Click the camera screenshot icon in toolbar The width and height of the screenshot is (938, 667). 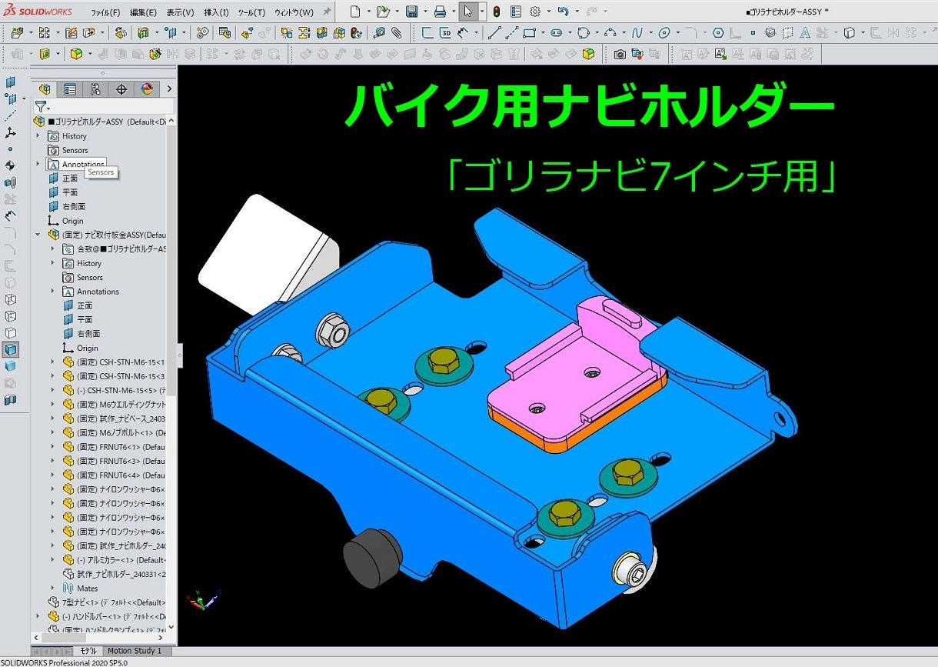pos(619,54)
